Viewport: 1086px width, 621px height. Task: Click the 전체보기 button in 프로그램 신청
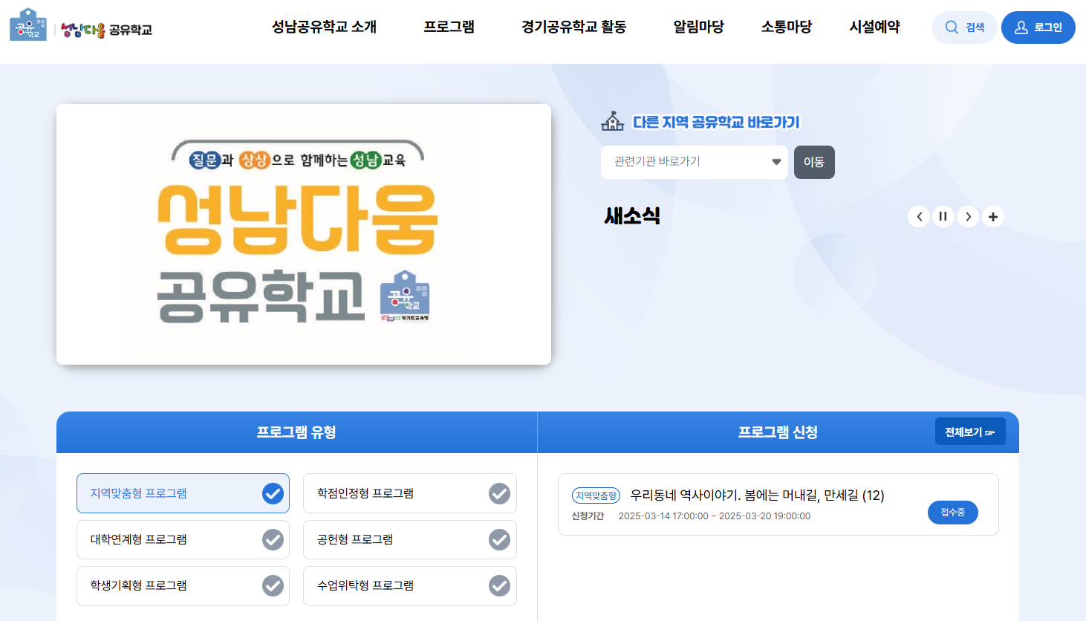(x=970, y=432)
